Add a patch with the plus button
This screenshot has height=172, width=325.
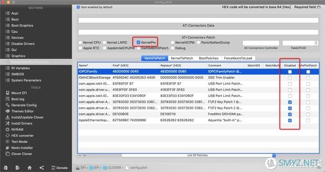[85, 155]
